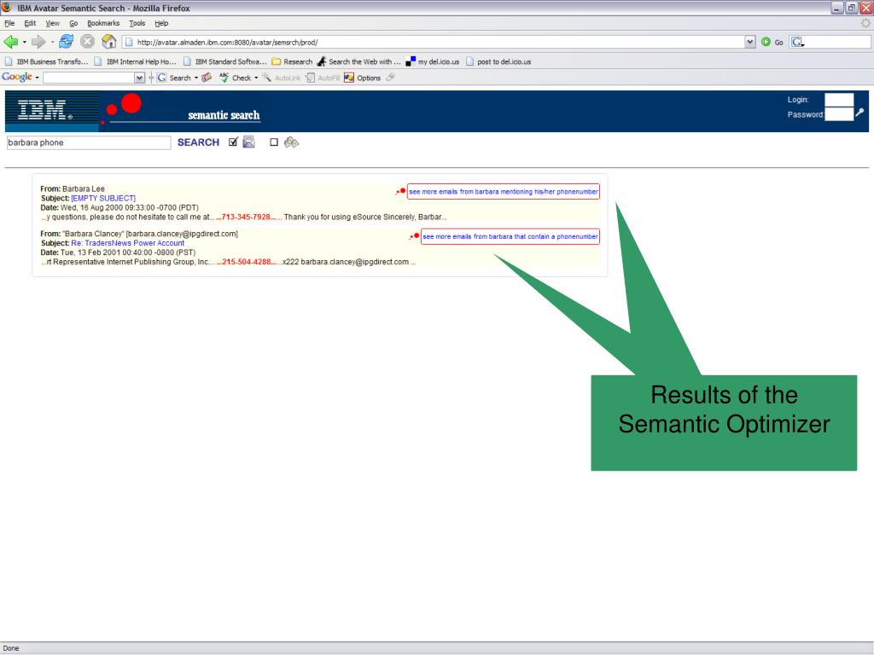
Task: Click the Login input field
Action: pos(839,100)
